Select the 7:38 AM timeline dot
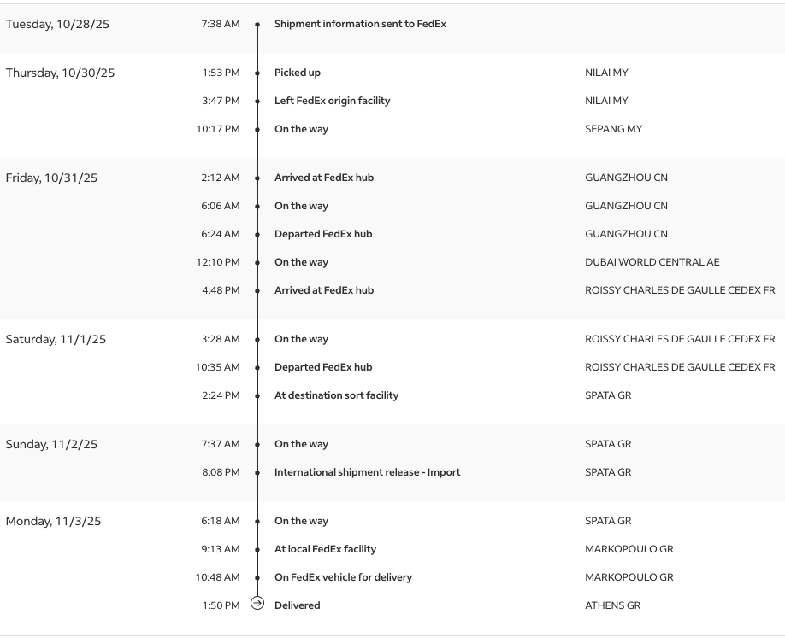Screen dimensions: 785x643 257,25
